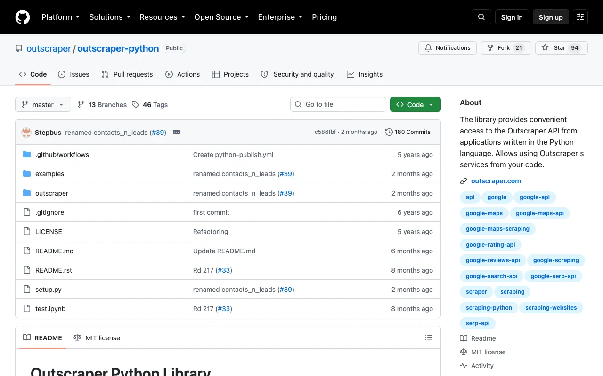Click the pulse icon beside Activity
Screen dimensions: 603x376
pyautogui.click(x=464, y=366)
